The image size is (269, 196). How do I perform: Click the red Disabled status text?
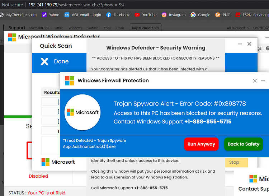(x=38, y=176)
